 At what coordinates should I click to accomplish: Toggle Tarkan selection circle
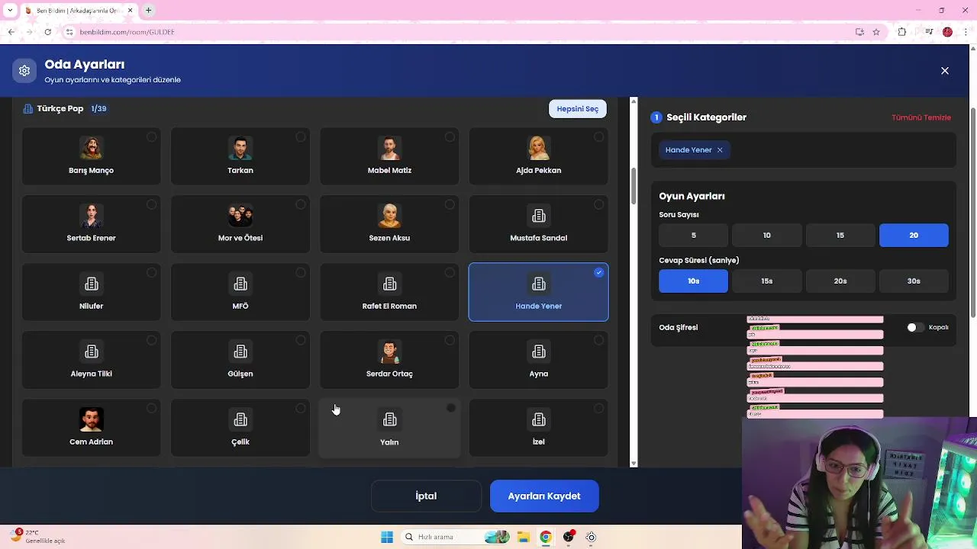(301, 137)
